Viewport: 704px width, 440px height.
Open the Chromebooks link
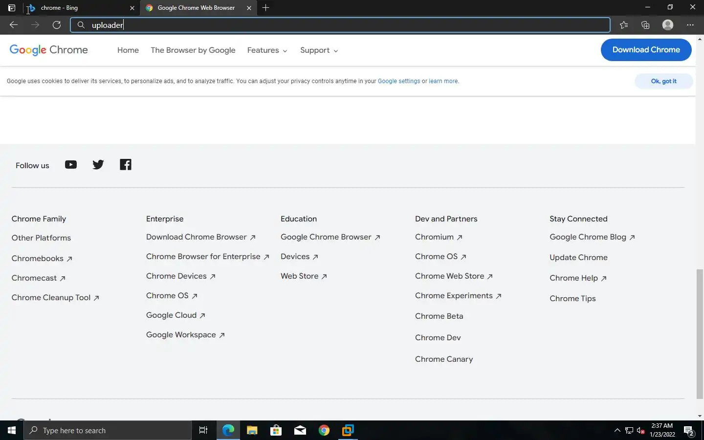coord(42,259)
